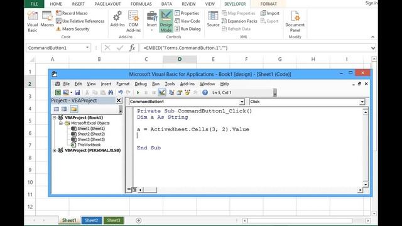The height and width of the screenshot is (226, 402).
Task: Open the Macros dialog
Action: [47, 19]
